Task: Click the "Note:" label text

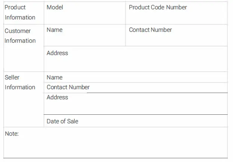Action: pyautogui.click(x=12, y=133)
